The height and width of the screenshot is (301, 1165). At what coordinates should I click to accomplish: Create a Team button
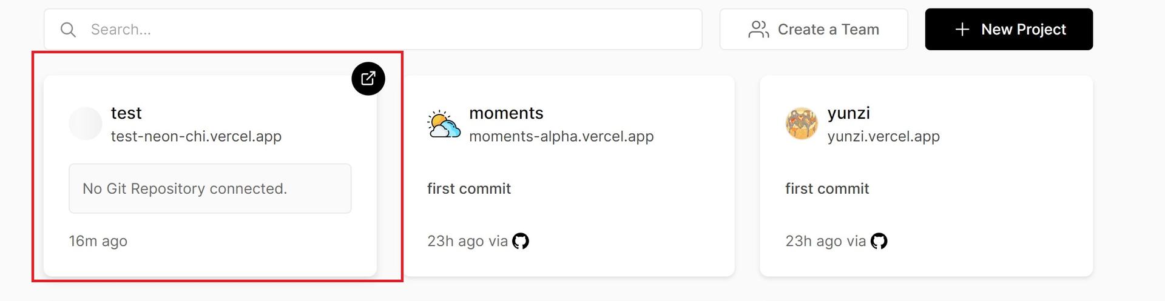814,29
